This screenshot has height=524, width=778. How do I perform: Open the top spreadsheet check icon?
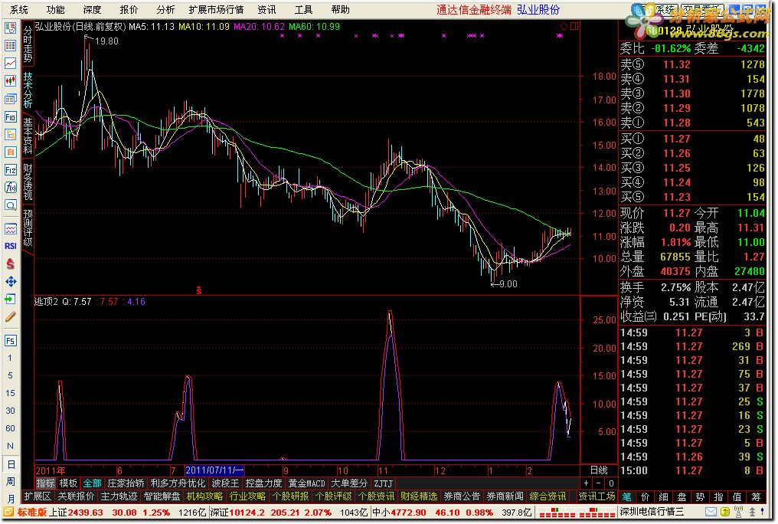click(10, 28)
